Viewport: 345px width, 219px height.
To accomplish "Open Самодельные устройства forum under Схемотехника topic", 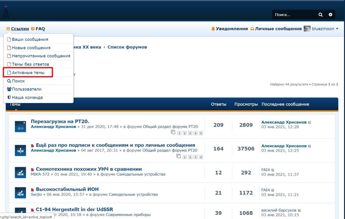I will (141, 174).
